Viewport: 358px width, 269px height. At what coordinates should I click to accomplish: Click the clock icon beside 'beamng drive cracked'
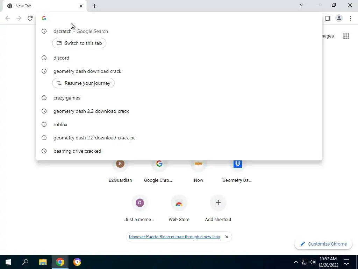click(44, 151)
